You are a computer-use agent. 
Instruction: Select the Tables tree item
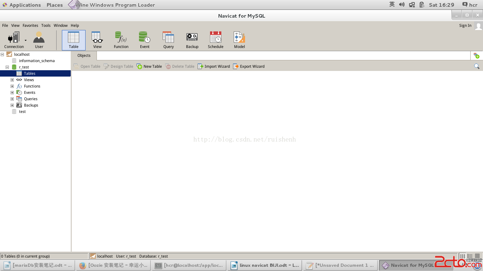pyautogui.click(x=30, y=73)
